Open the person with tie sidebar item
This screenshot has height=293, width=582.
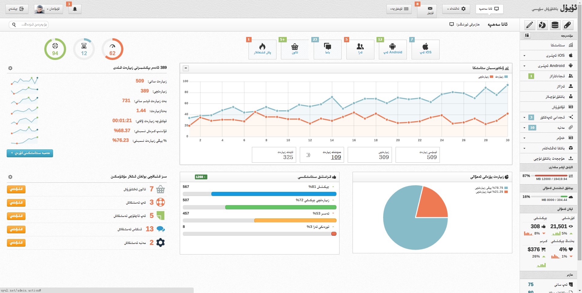[x=549, y=97]
